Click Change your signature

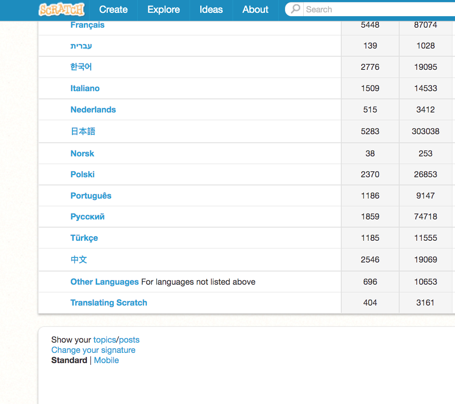(x=93, y=350)
